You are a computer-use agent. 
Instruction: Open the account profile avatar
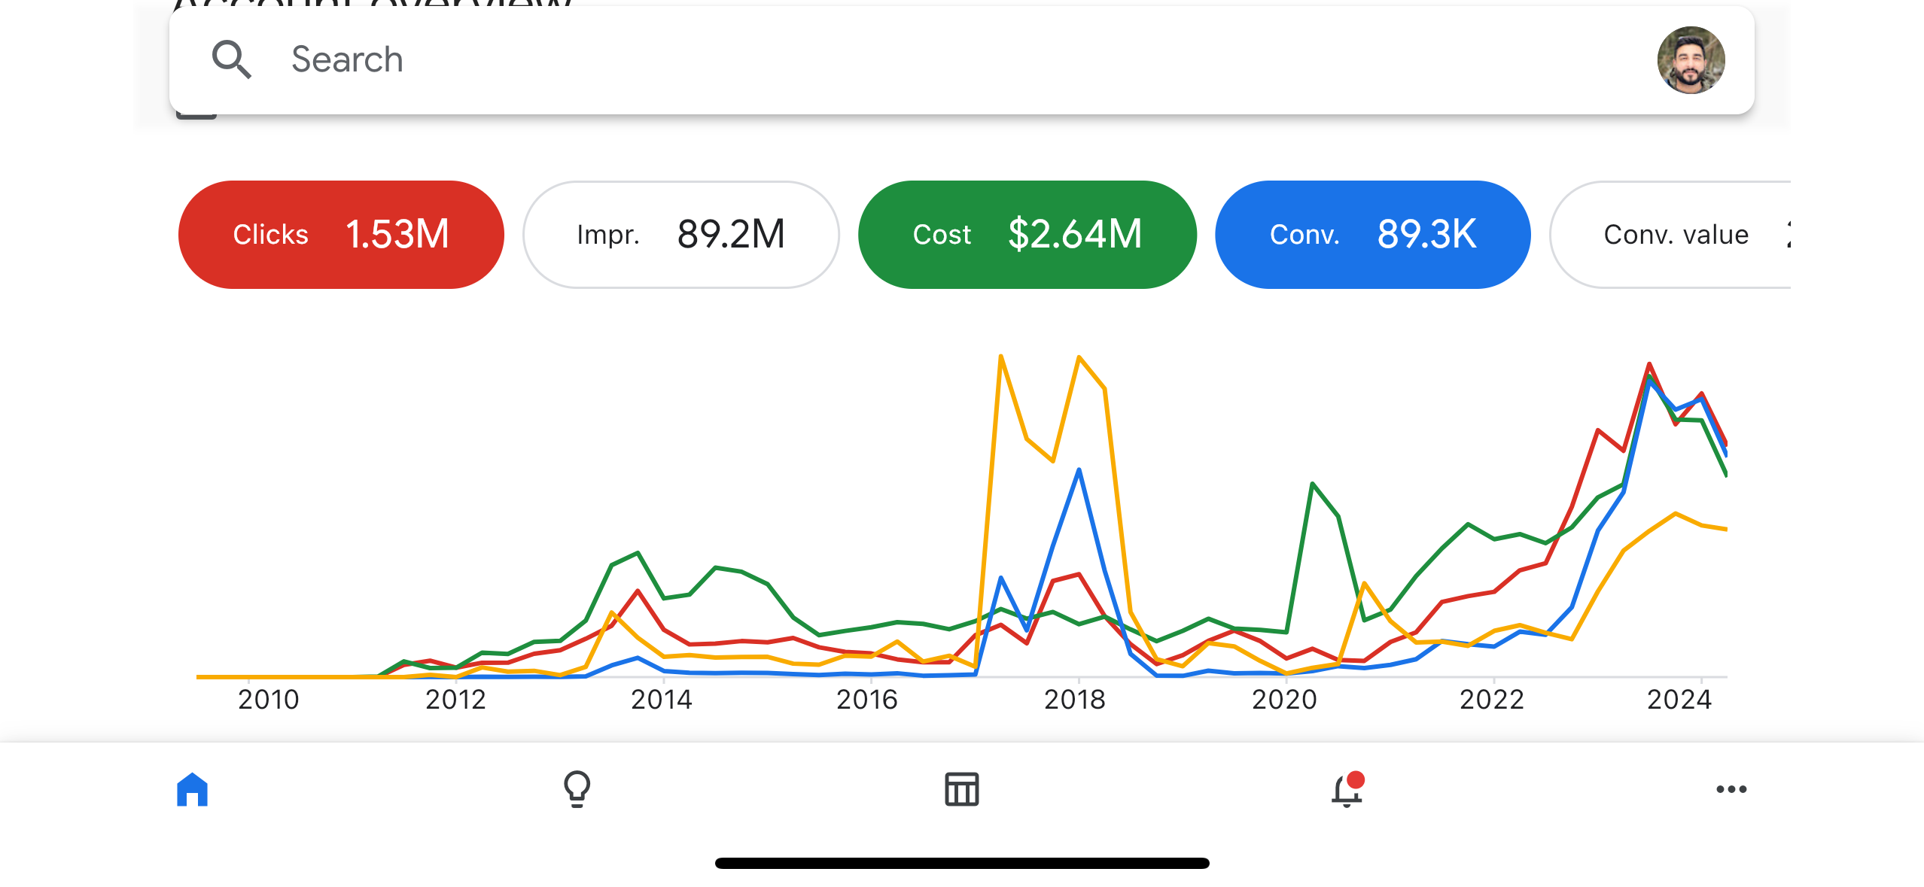click(1691, 60)
